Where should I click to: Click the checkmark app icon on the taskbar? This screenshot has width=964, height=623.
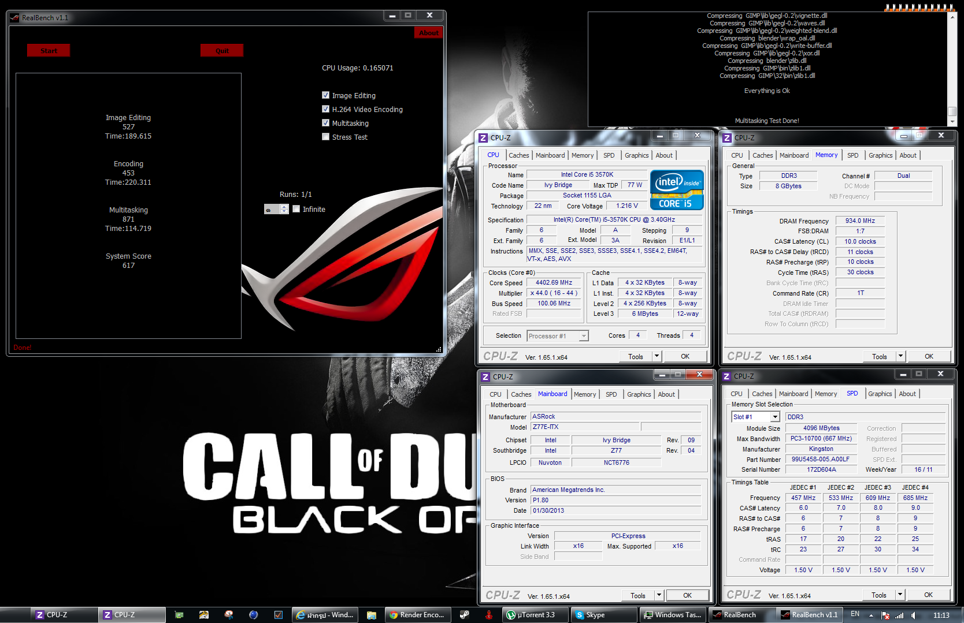click(278, 615)
